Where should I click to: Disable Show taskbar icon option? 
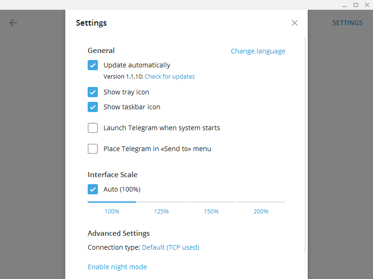pyautogui.click(x=93, y=107)
